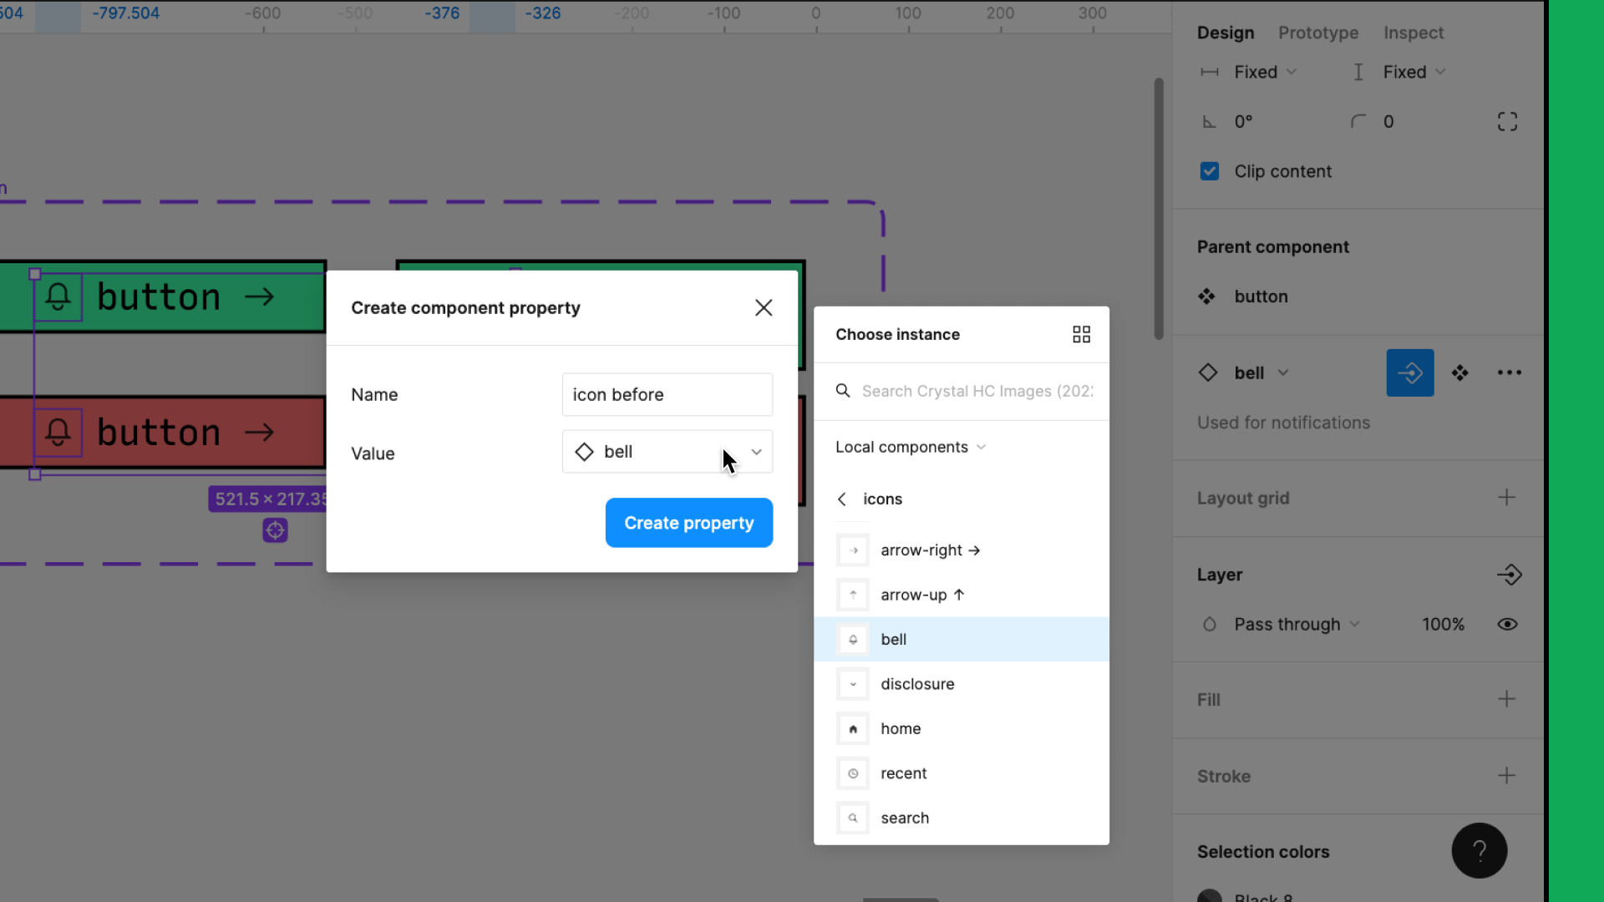Click the grid view icon in Choose instance
Image resolution: width=1604 pixels, height=902 pixels.
coord(1081,334)
